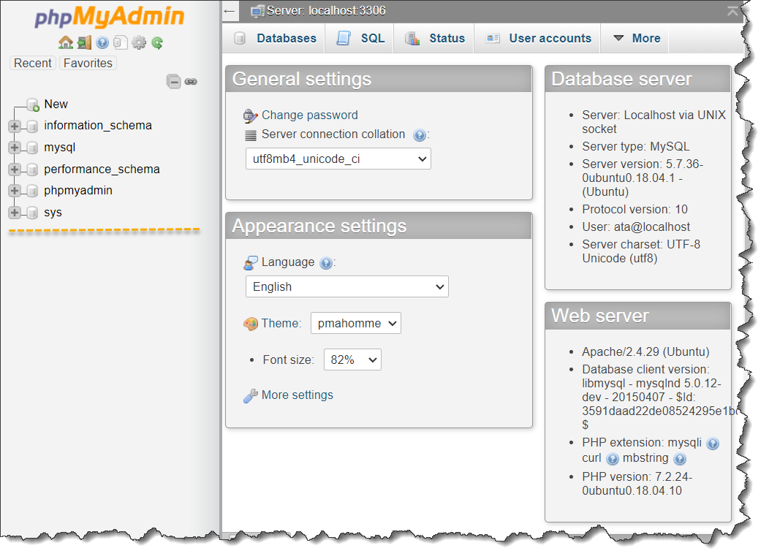Click the 'Server charset: UTF-8 Unicode (utf8)' text

point(641,251)
